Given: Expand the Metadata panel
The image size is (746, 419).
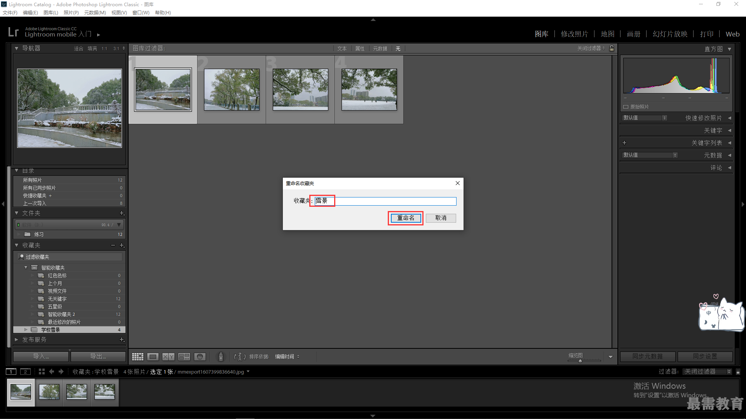Looking at the screenshot, I should pos(729,155).
